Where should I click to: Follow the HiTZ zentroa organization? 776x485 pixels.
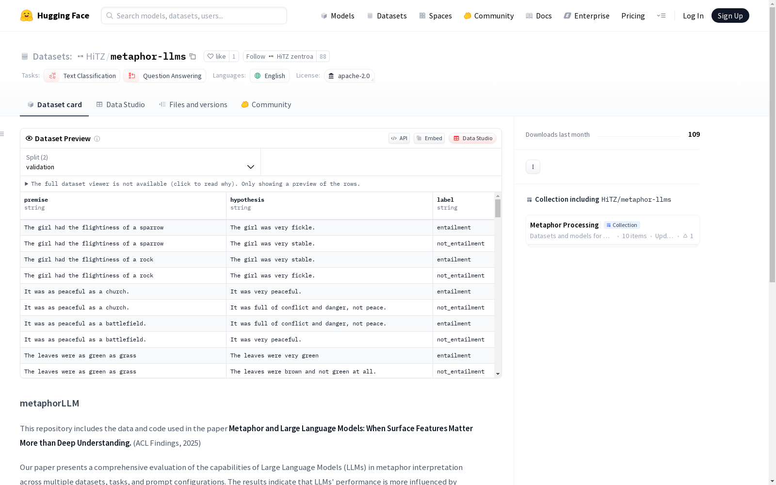[280, 56]
